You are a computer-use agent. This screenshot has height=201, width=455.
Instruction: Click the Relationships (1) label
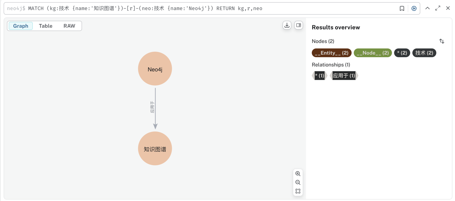tap(331, 64)
